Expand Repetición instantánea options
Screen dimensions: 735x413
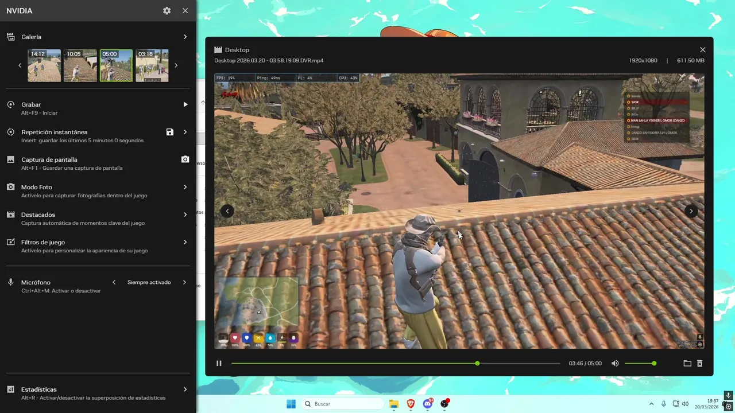tap(185, 132)
